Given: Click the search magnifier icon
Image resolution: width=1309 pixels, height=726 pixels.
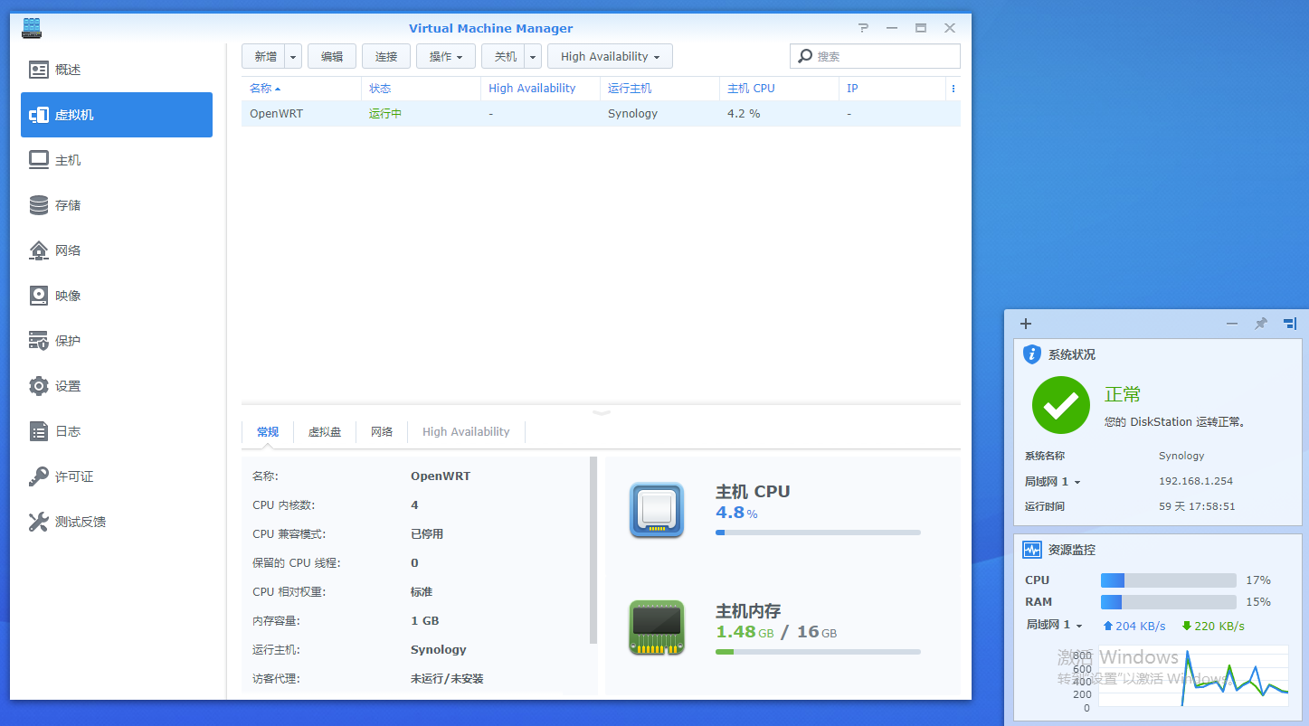Looking at the screenshot, I should tap(804, 56).
